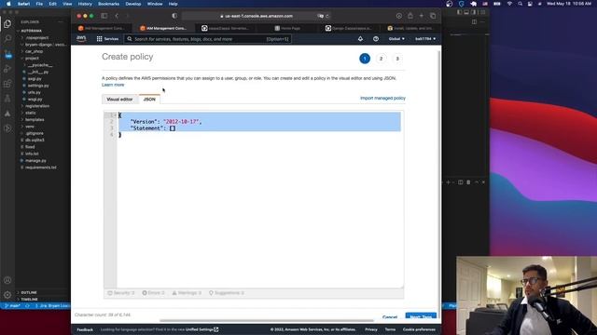Open Cookie preferences in footer
This screenshot has width=597, height=335.
pyautogui.click(x=419, y=329)
